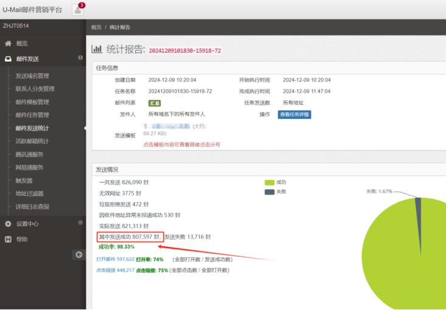Click the U-Mail邮件营销平台 logo text
The image size is (446, 310).
32,10
